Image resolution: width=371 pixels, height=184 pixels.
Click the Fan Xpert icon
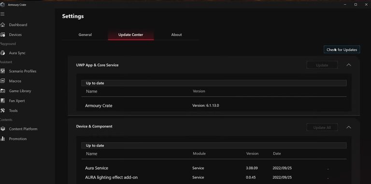3,101
